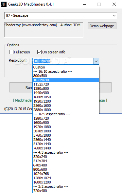
Task: Select 1920x1200 resolution
Action: (66, 101)
